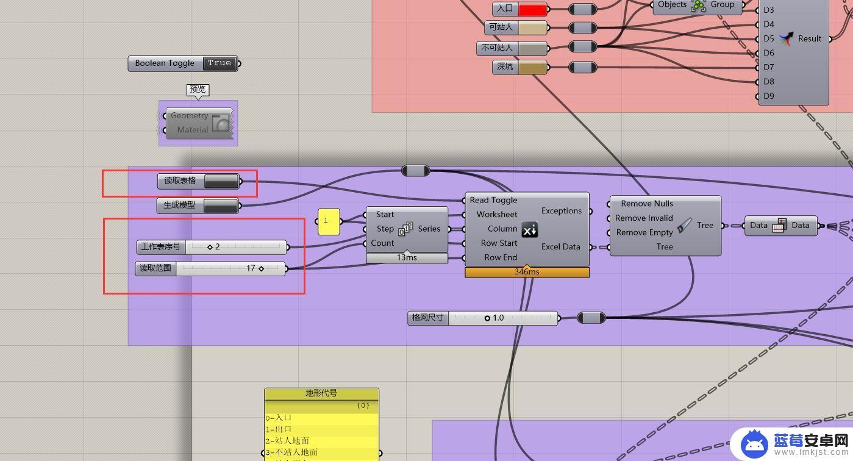Click the {0} path label in panel
The height and width of the screenshot is (461, 853).
(x=363, y=406)
